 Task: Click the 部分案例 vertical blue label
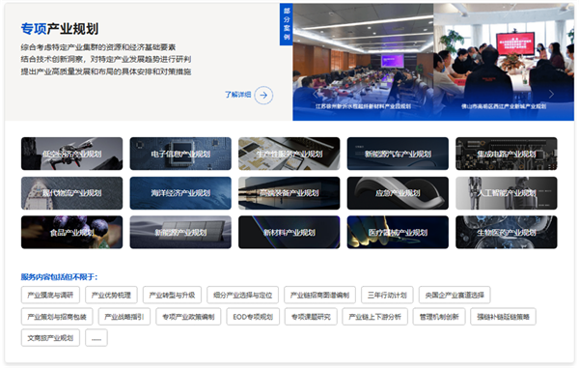pyautogui.click(x=287, y=24)
